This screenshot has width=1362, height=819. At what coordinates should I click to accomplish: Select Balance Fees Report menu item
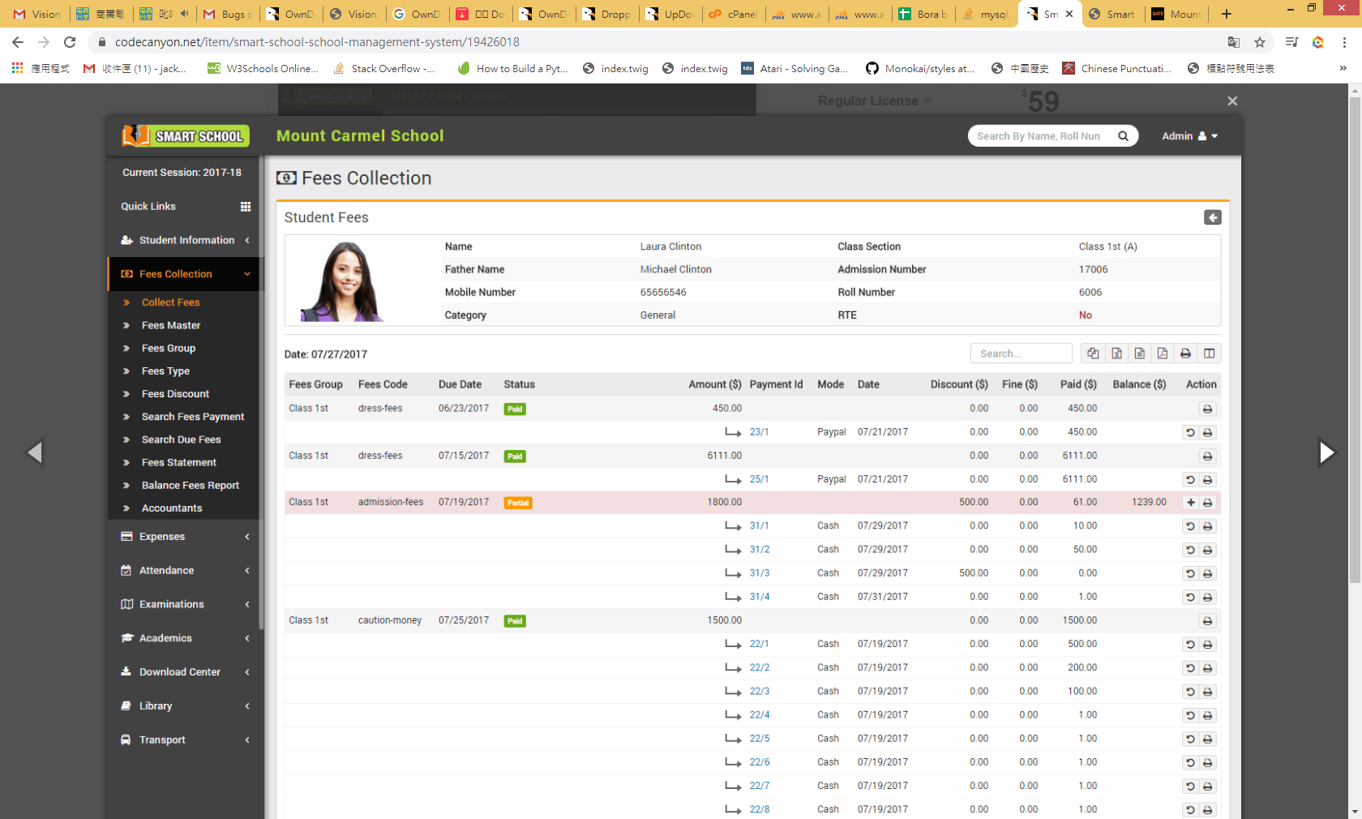pyautogui.click(x=191, y=485)
